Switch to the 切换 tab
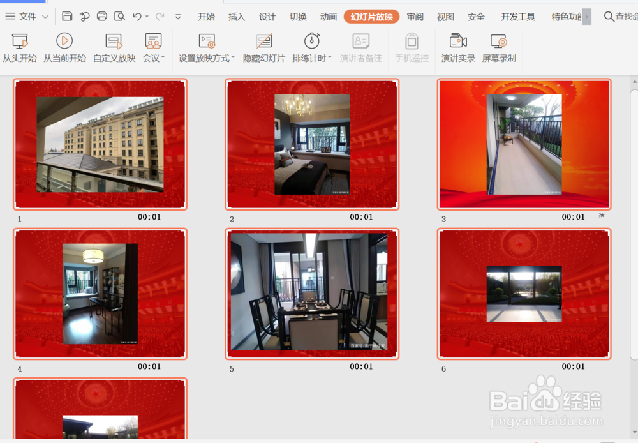 click(298, 17)
